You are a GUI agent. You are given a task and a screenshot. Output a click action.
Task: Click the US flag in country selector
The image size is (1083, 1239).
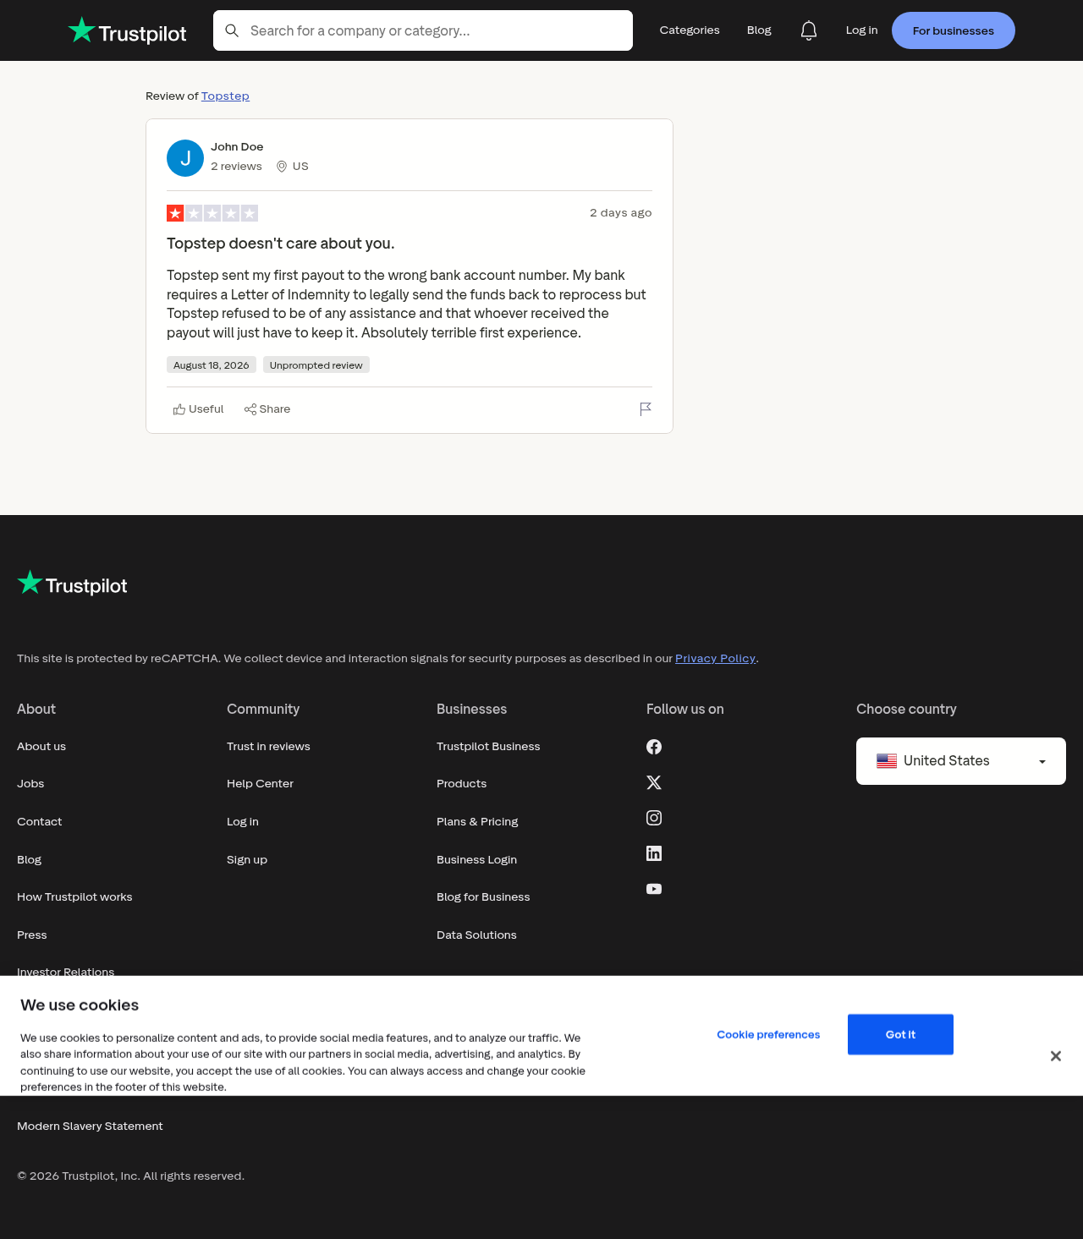point(887,761)
